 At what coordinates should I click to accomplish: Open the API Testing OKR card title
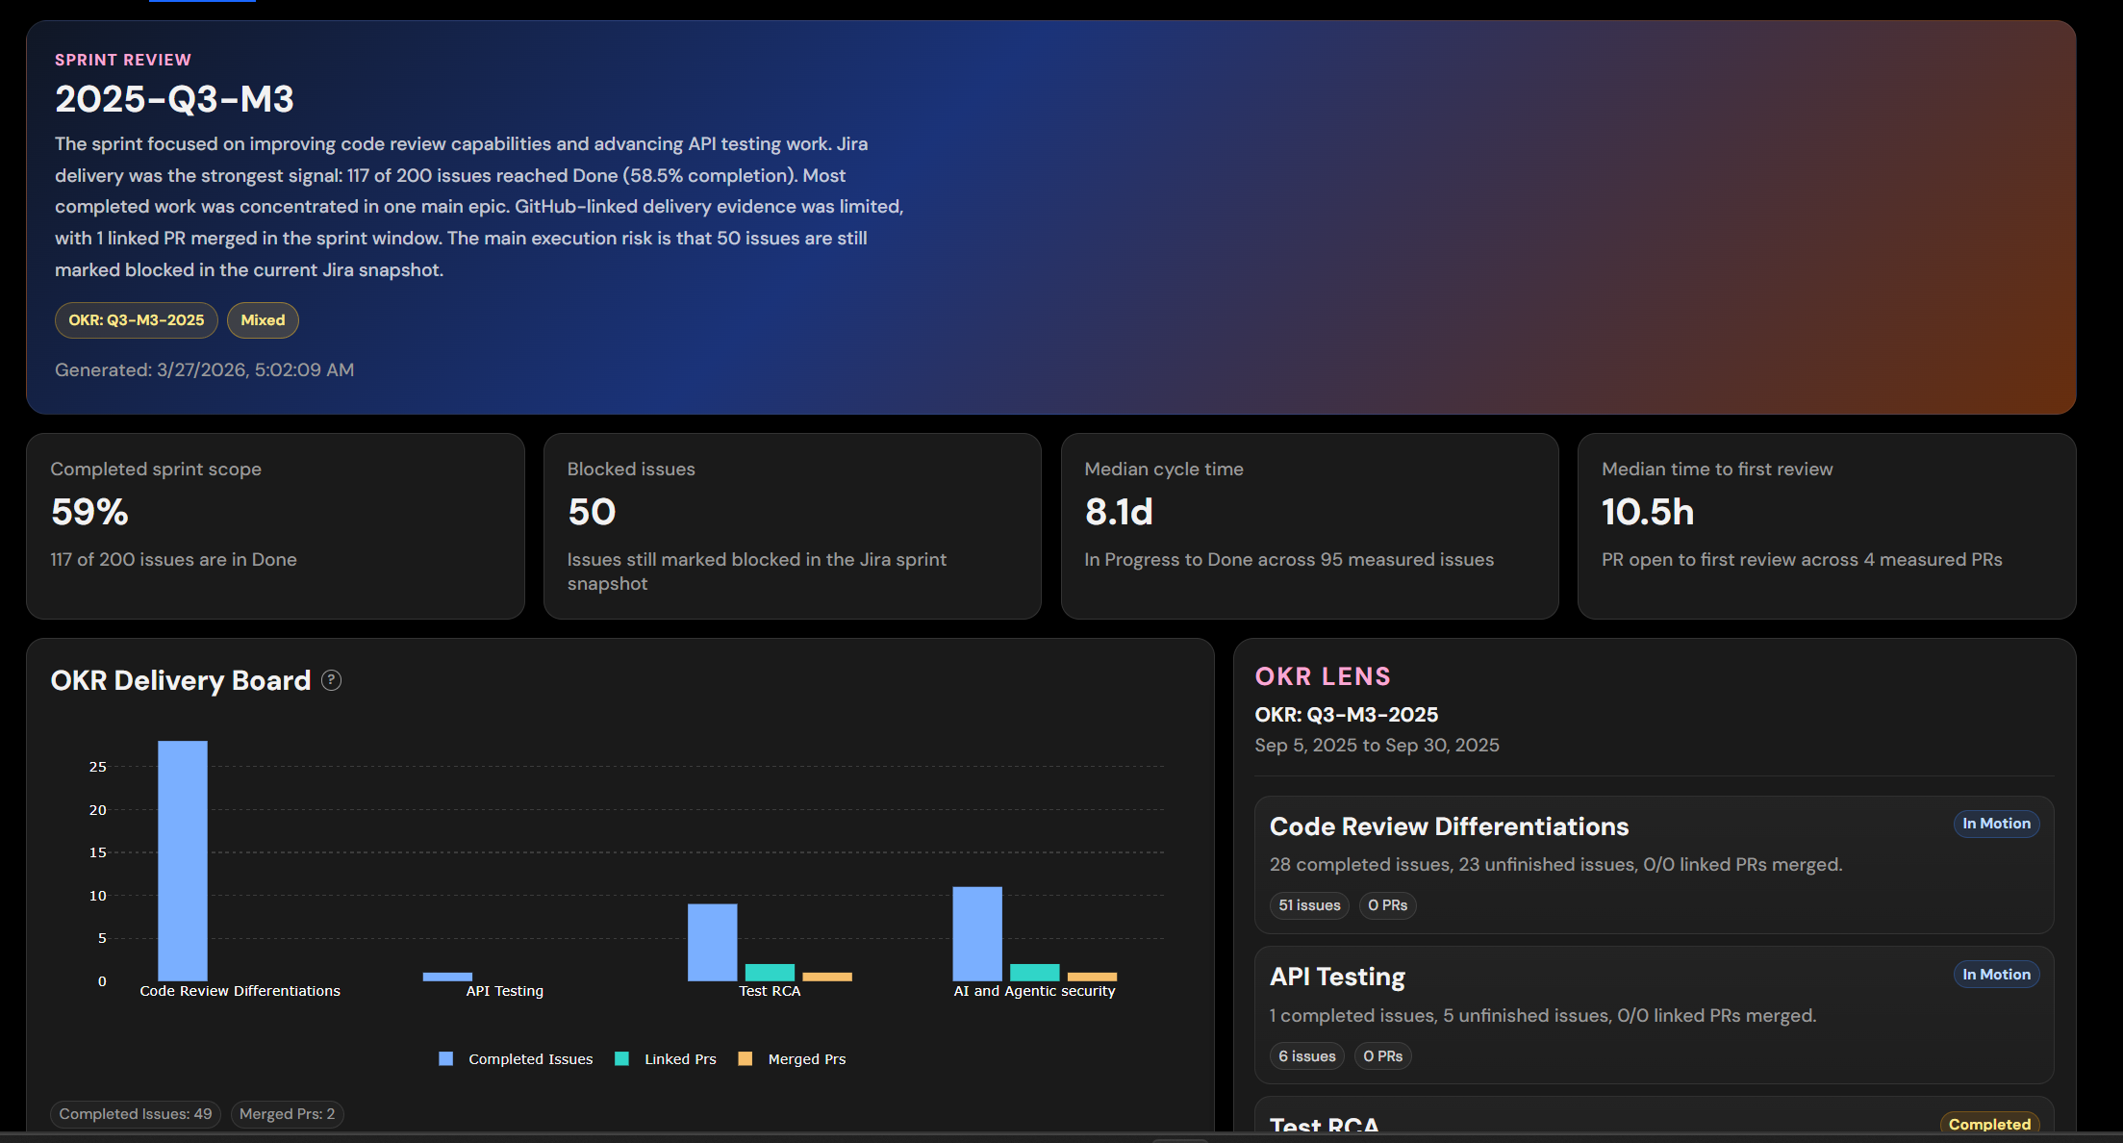(1337, 977)
